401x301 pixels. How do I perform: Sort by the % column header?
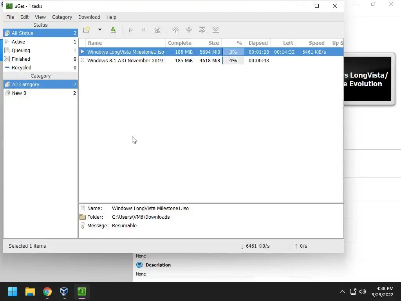pos(233,43)
